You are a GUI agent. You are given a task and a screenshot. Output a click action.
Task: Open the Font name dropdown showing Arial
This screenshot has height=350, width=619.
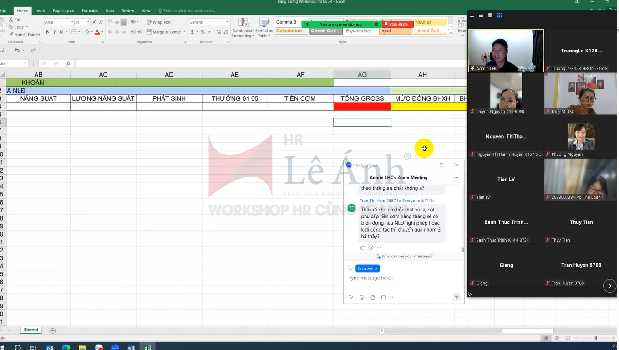click(x=59, y=22)
